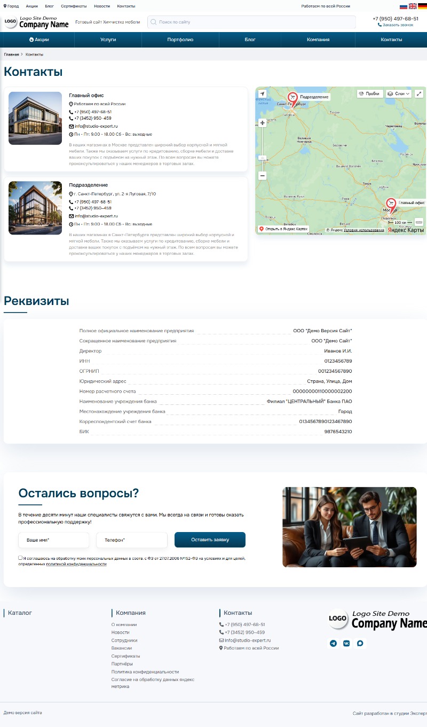This screenshot has height=727, width=427.
Task: Open 'Сертификаты' link in top utility bar
Action: point(74,6)
